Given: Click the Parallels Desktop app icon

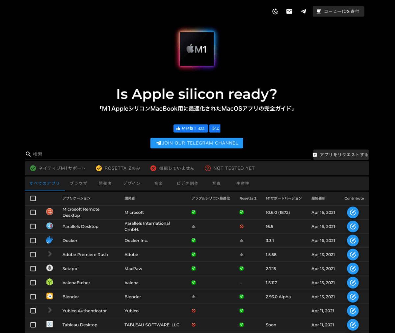Looking at the screenshot, I should (x=50, y=226).
